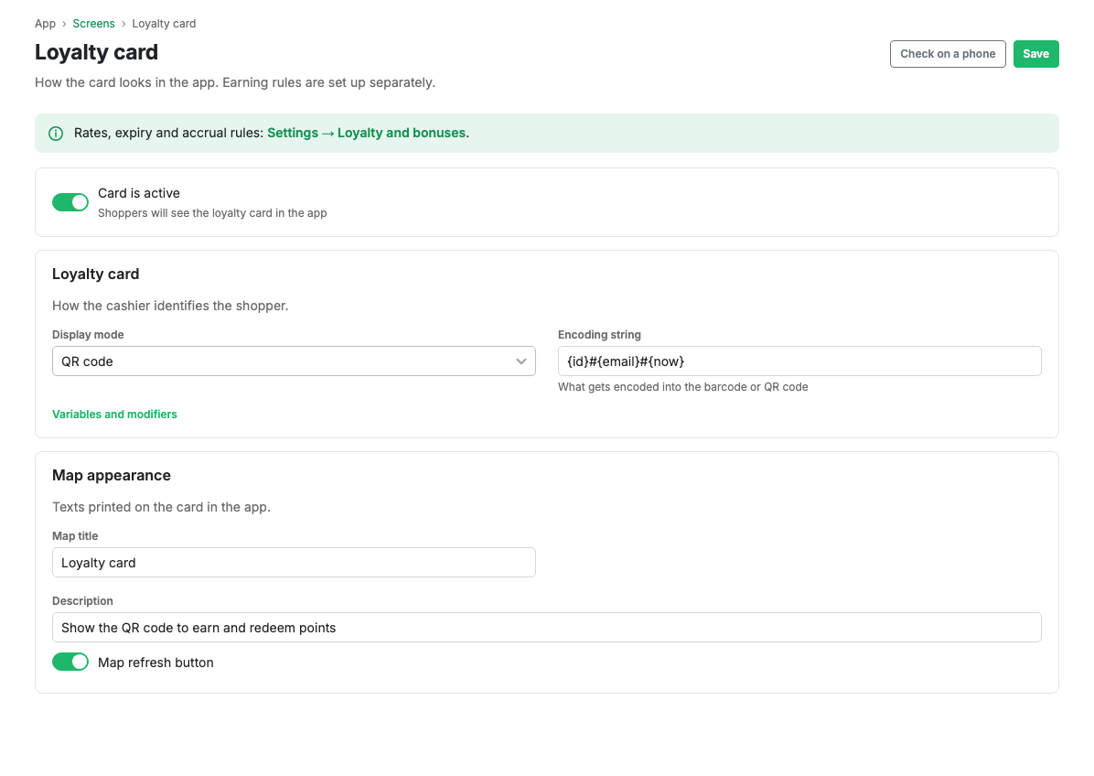The image size is (1094, 776).
Task: Click the info icon in the green banner
Action: 56,134
